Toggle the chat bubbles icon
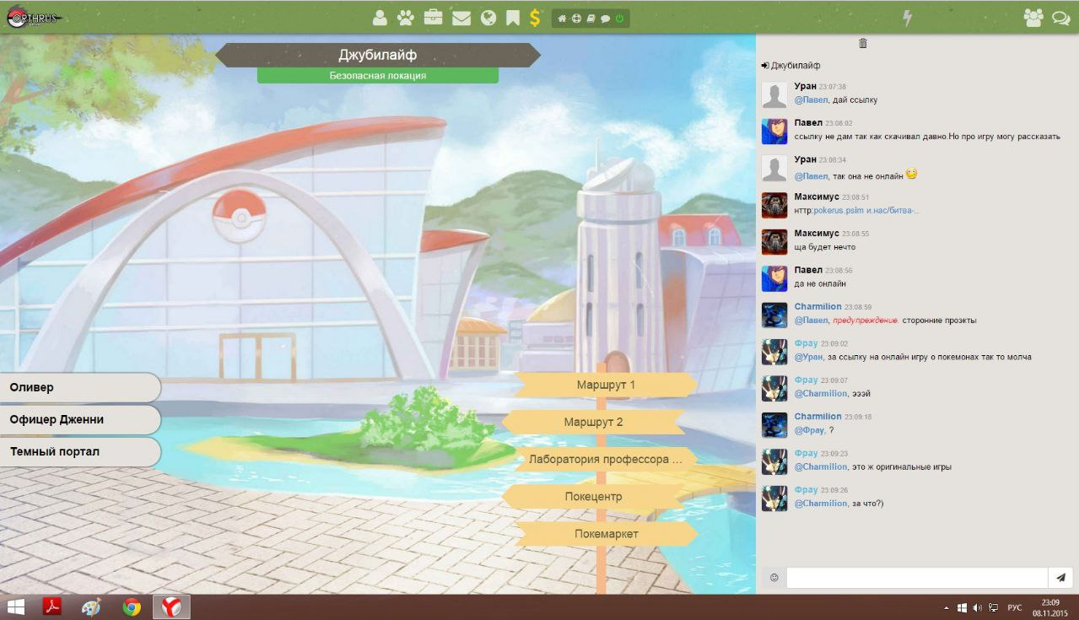The image size is (1079, 620). pyautogui.click(x=1060, y=18)
